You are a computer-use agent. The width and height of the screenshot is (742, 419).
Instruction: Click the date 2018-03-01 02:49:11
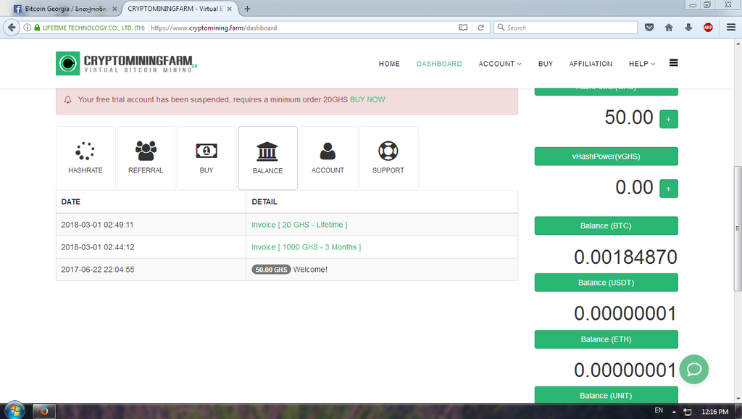click(98, 225)
